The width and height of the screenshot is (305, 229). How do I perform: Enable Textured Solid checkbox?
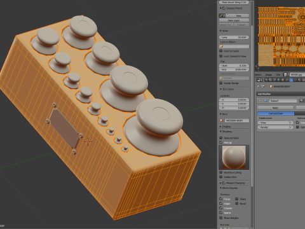tap(221, 137)
